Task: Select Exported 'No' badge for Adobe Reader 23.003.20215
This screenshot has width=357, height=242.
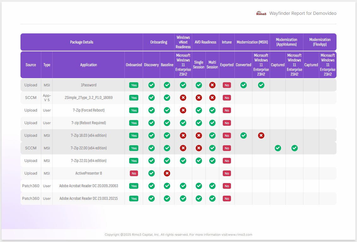Action: tap(227, 199)
